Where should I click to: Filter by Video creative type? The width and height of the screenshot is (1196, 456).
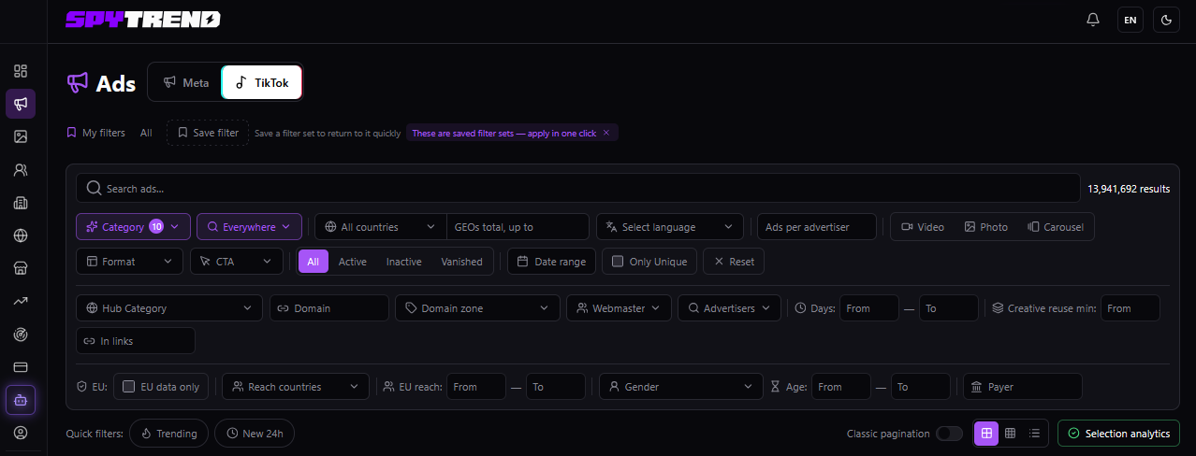point(923,227)
